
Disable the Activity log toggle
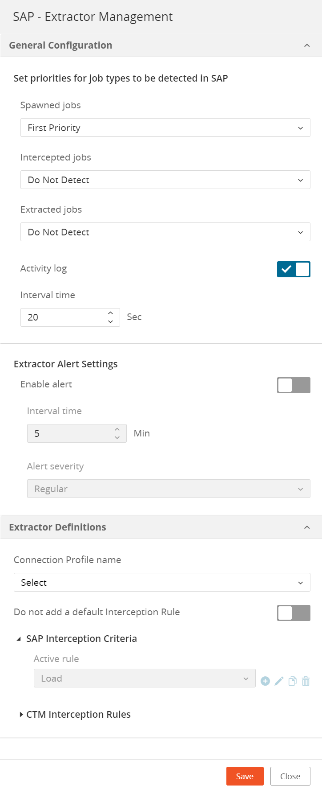[294, 269]
